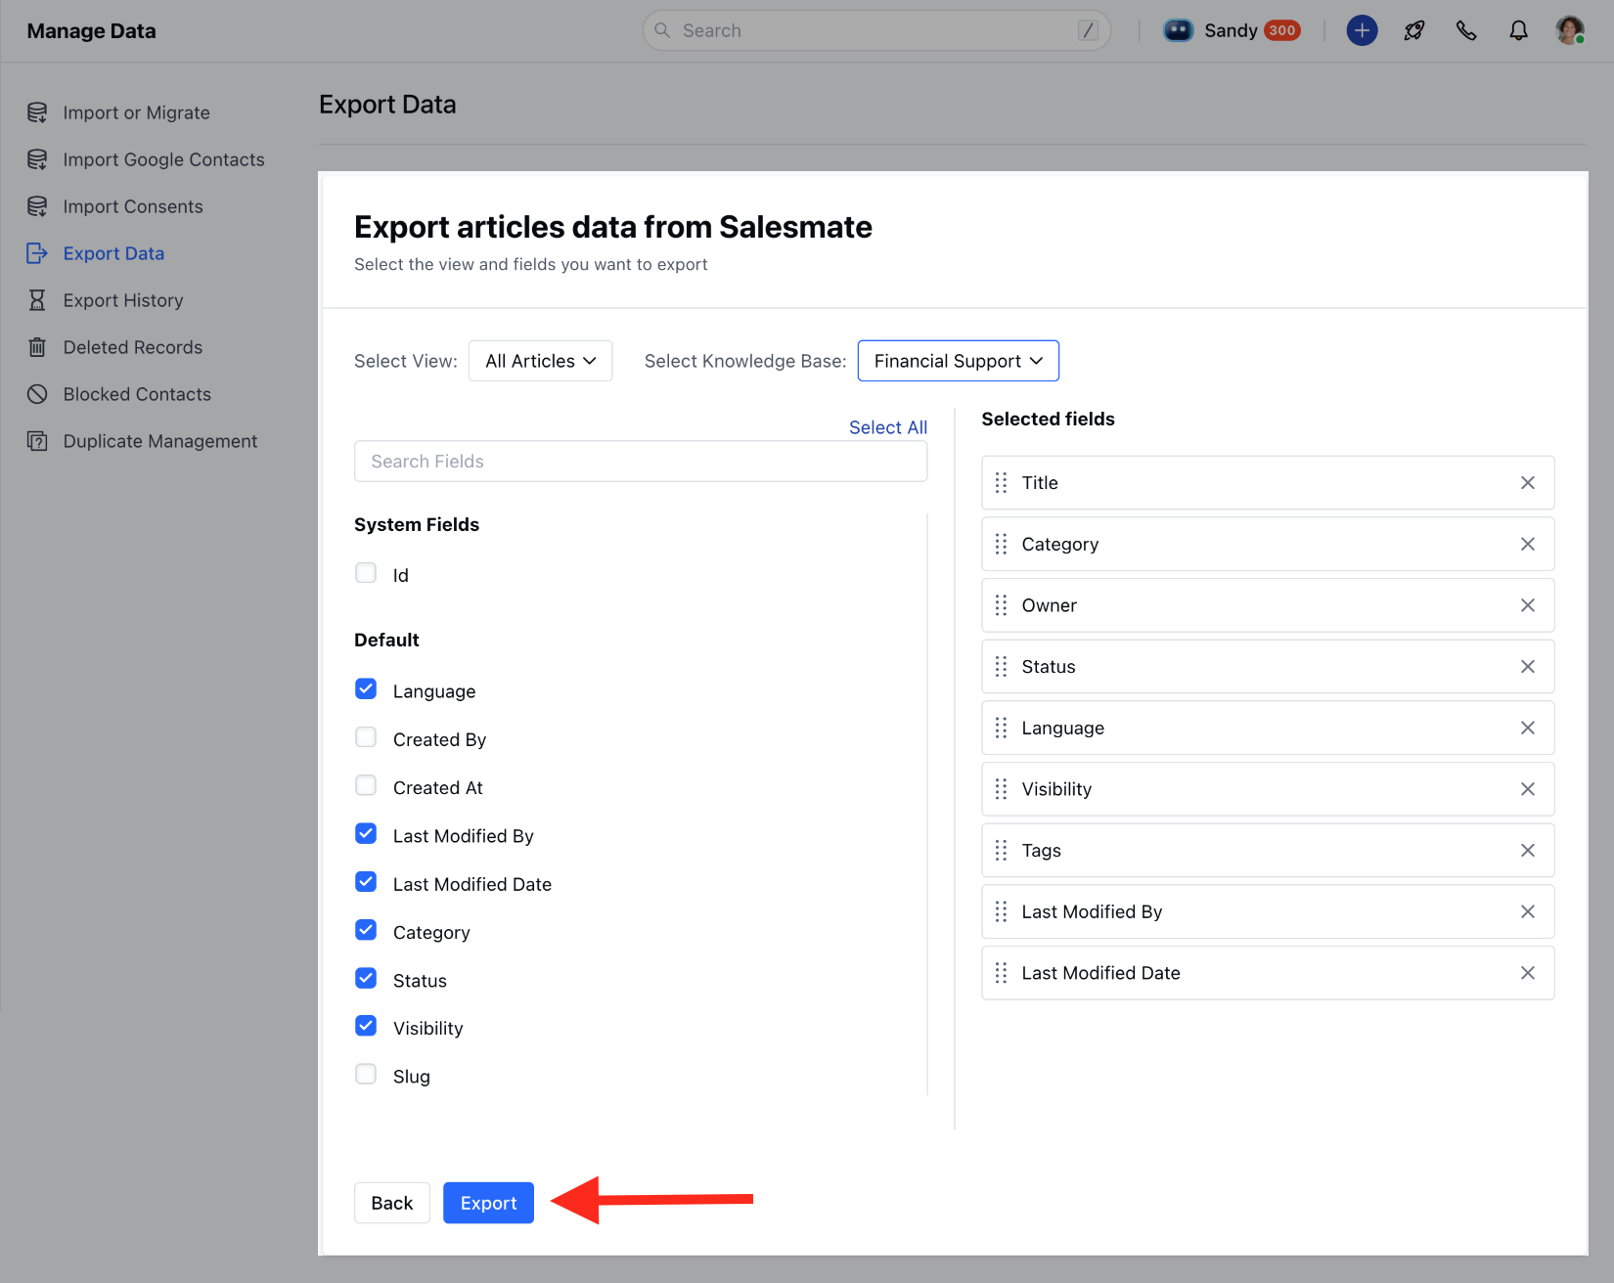1614x1283 pixels.
Task: Click the slash shortcut in search bar
Action: point(1088,30)
